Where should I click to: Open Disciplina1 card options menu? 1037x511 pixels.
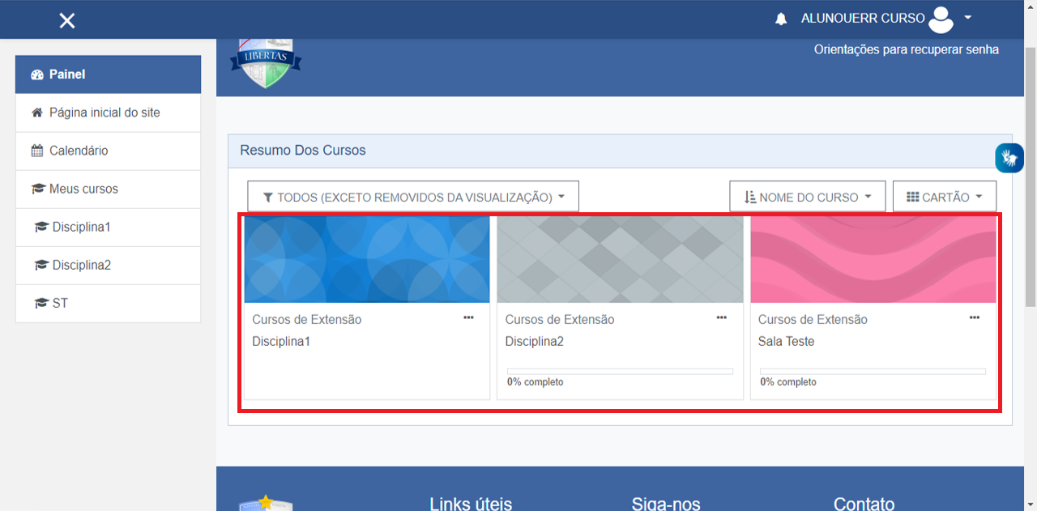point(468,318)
